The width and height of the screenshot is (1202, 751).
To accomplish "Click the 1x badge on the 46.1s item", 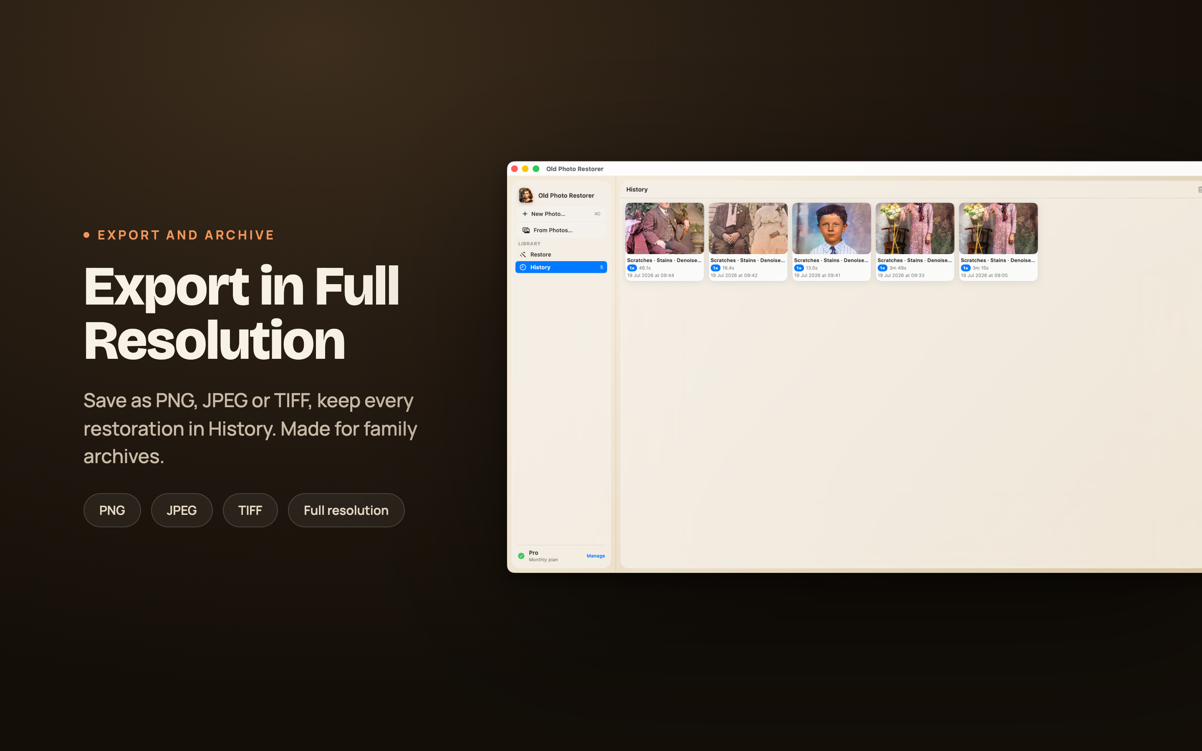I will (632, 268).
